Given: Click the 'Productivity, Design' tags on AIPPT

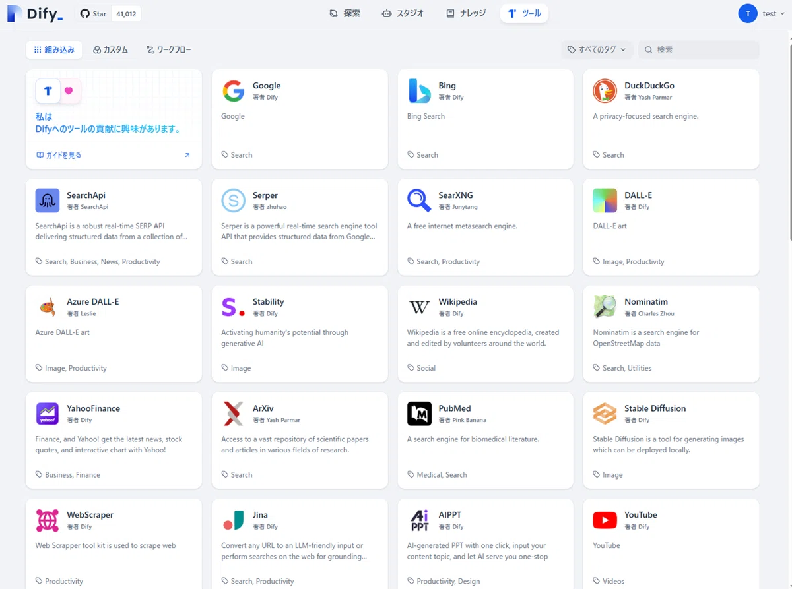Looking at the screenshot, I should point(448,582).
